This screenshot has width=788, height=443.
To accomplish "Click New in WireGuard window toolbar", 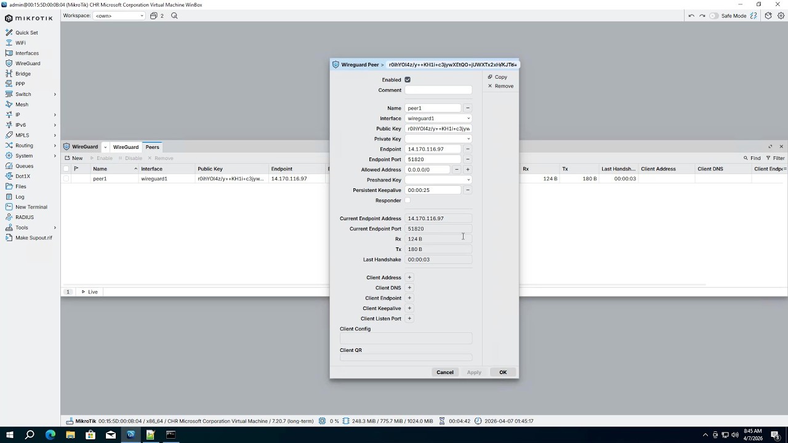I will 74,158.
